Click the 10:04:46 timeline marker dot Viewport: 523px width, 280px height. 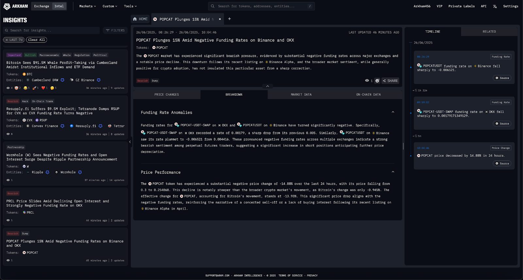pyautogui.click(x=411, y=156)
